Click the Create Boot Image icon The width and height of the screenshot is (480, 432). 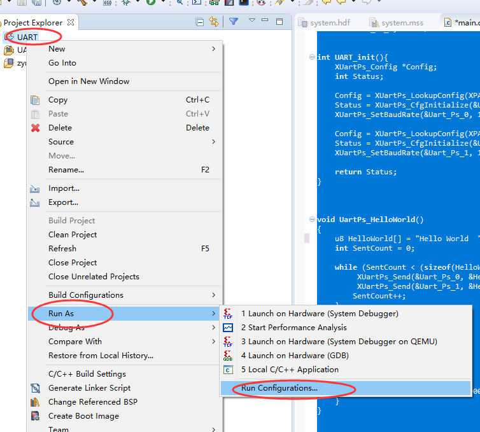point(35,416)
